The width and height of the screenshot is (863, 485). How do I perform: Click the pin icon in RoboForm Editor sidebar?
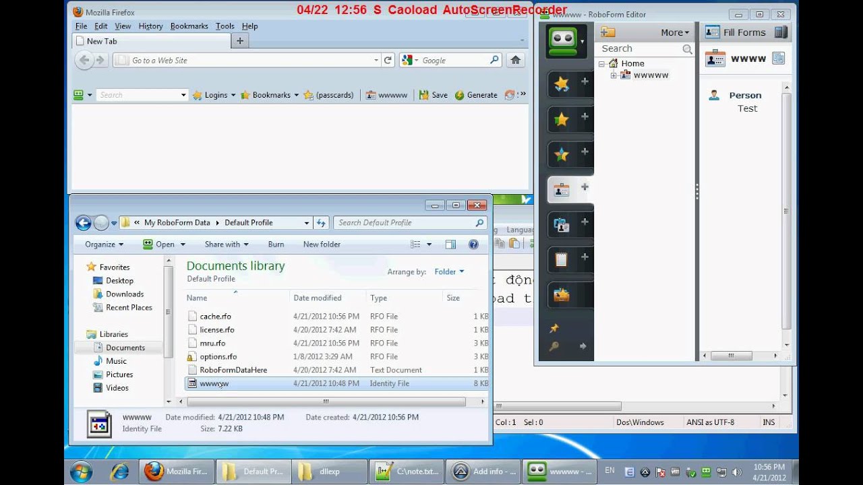(554, 329)
